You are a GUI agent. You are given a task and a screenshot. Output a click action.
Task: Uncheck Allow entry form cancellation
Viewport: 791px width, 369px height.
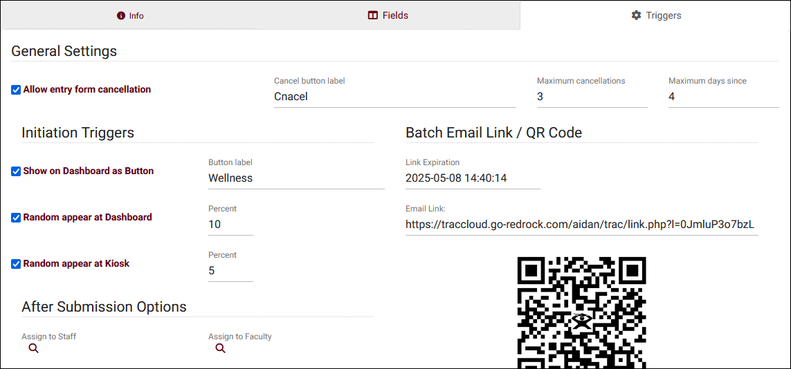pyautogui.click(x=16, y=90)
